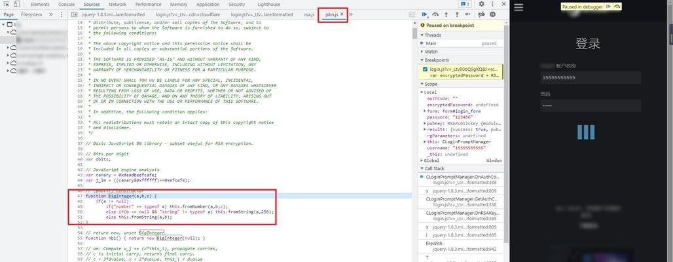Open the DevTools three-dot customize menu
The height and width of the screenshot is (262, 673).
click(492, 5)
